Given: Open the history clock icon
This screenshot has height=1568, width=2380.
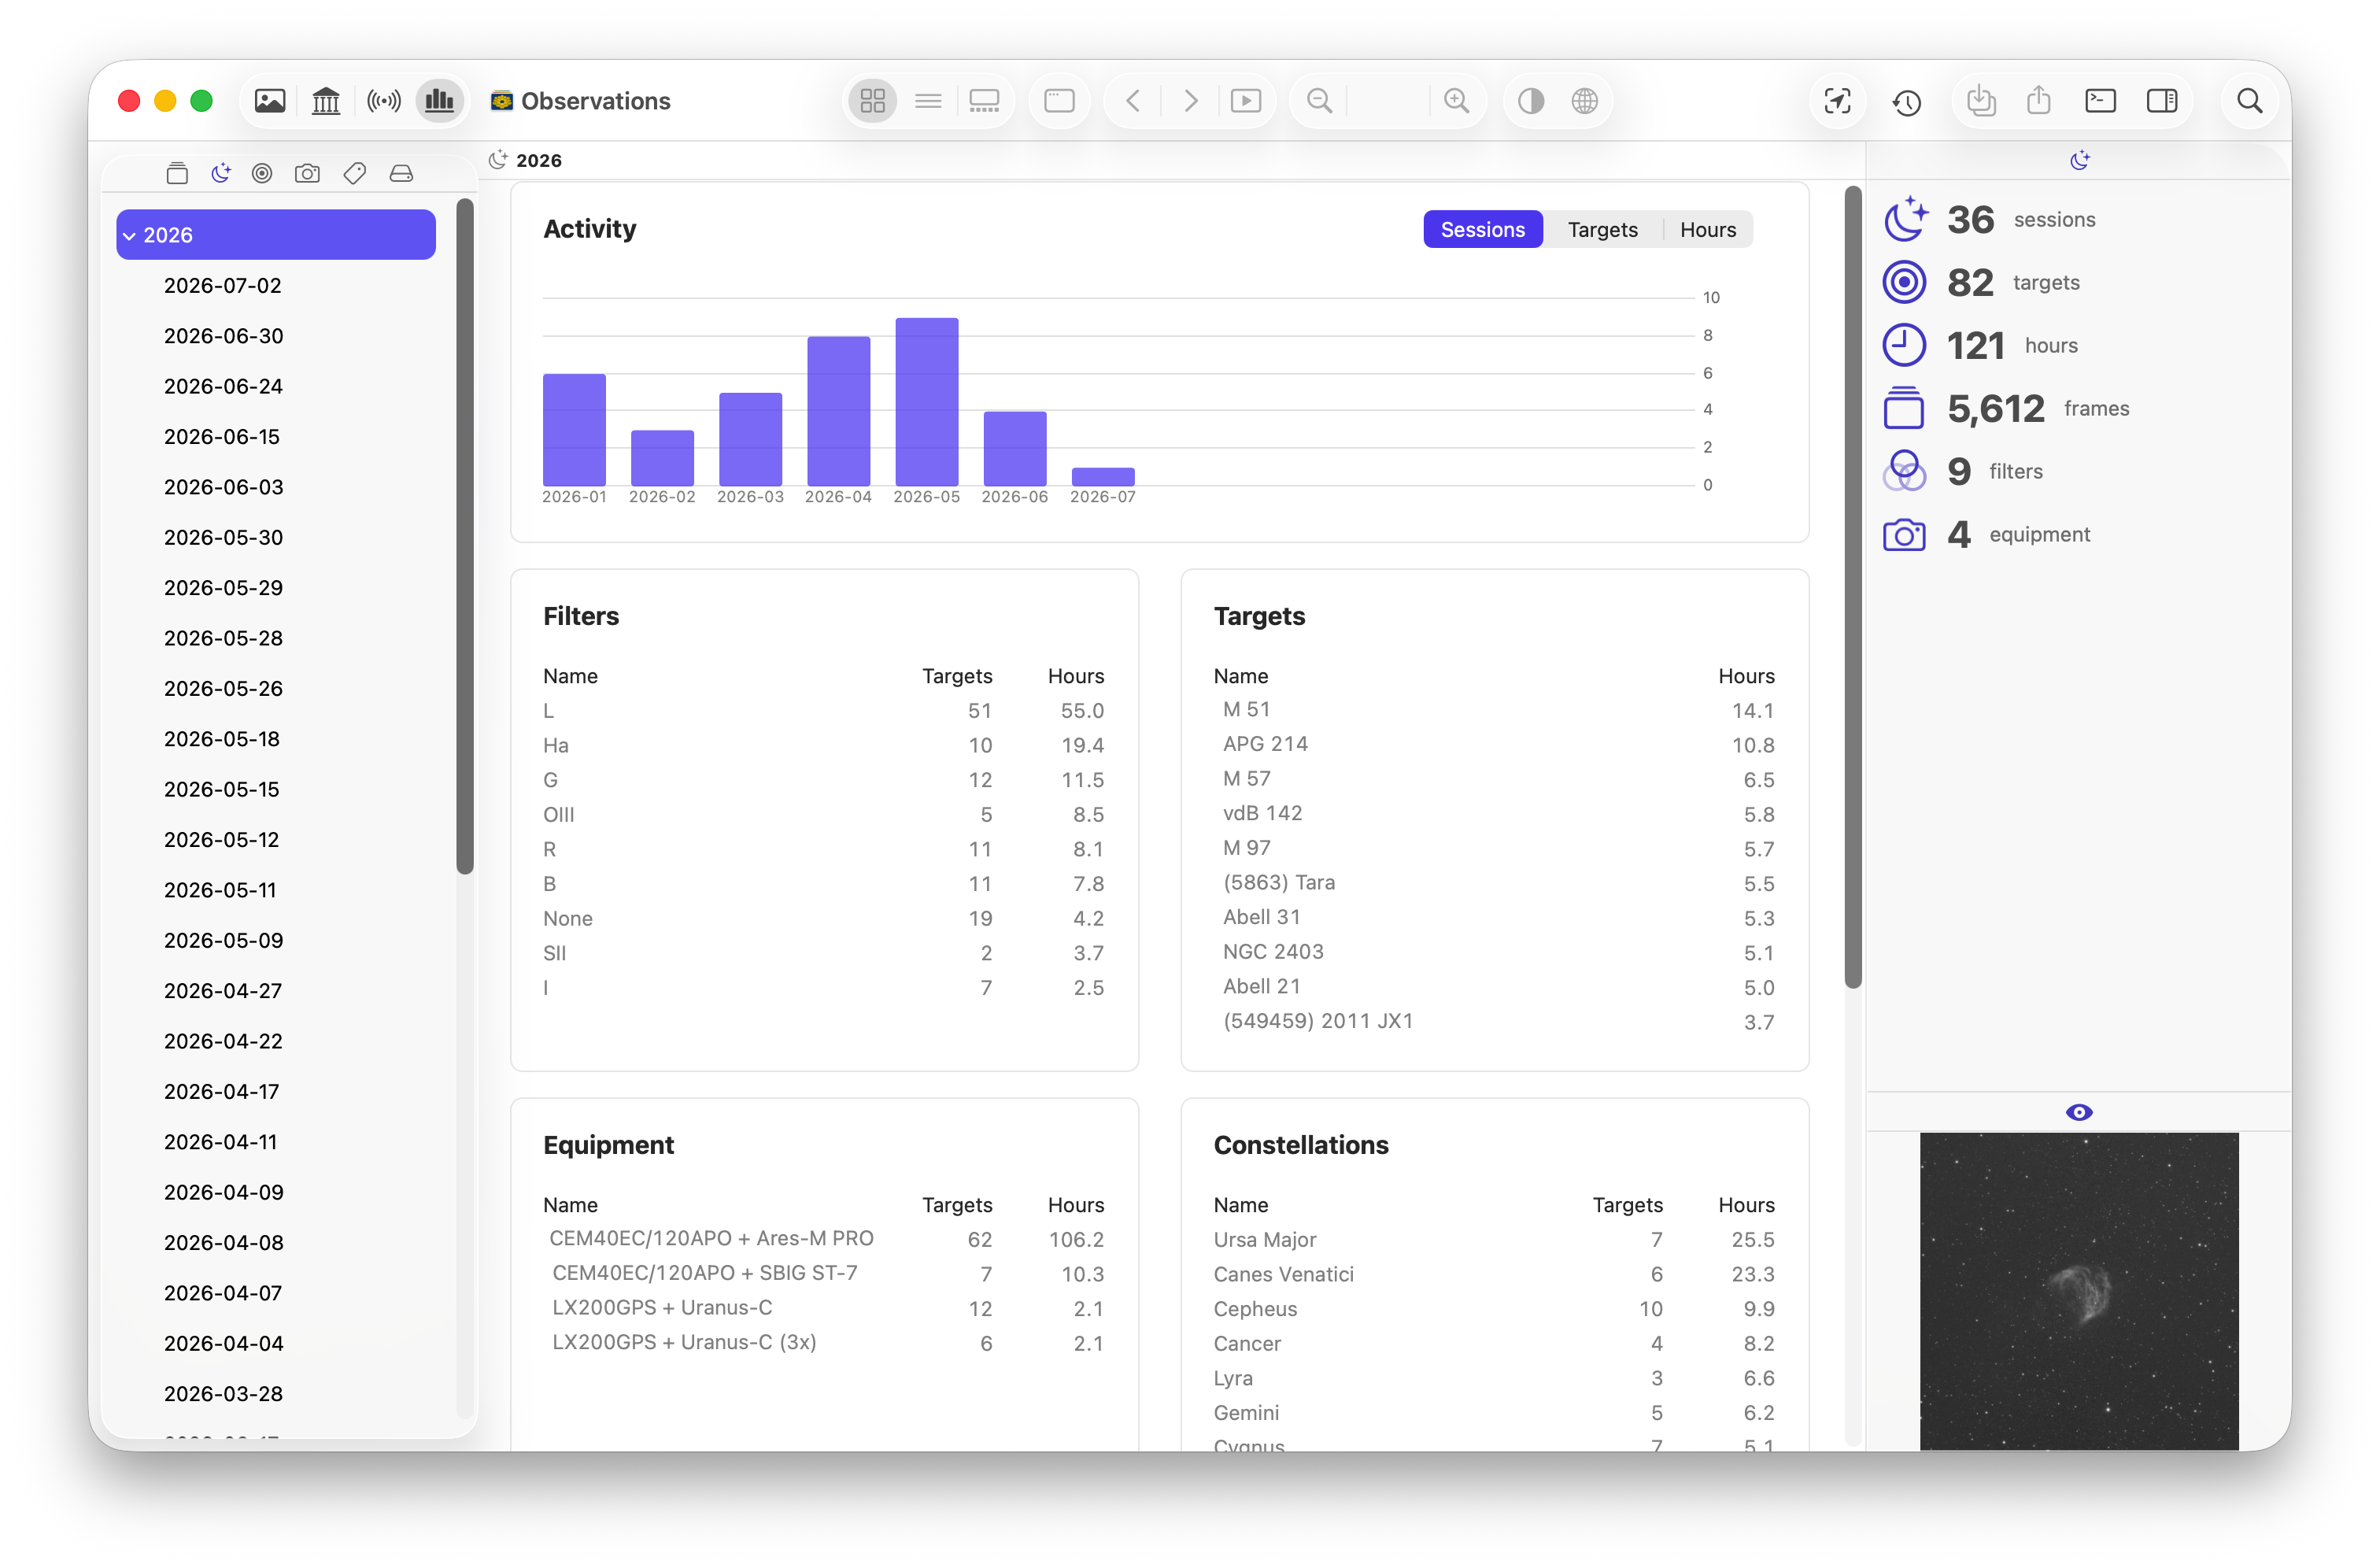Looking at the screenshot, I should [x=1907, y=101].
